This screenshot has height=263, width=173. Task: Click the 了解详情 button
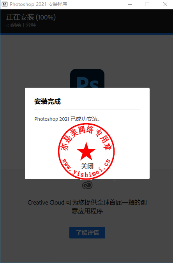pos(87,233)
